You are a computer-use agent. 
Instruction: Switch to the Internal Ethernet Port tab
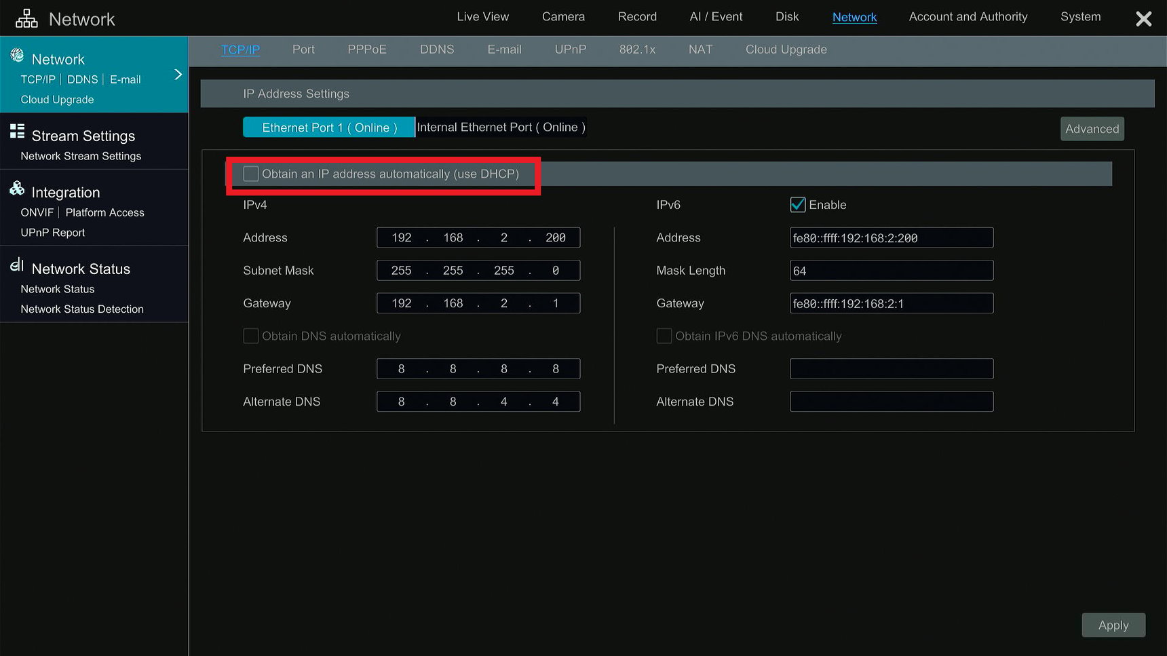(x=501, y=127)
